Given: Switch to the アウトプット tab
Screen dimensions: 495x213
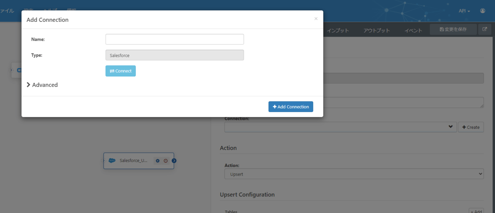Looking at the screenshot, I should (x=377, y=30).
